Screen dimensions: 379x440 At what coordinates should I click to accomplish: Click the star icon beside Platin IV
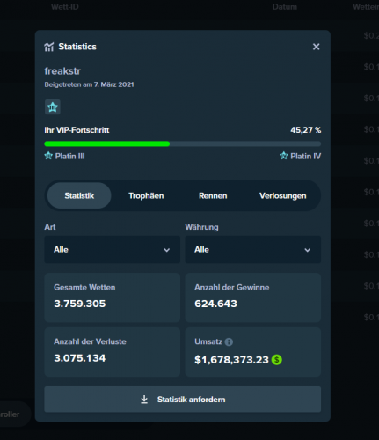point(283,156)
